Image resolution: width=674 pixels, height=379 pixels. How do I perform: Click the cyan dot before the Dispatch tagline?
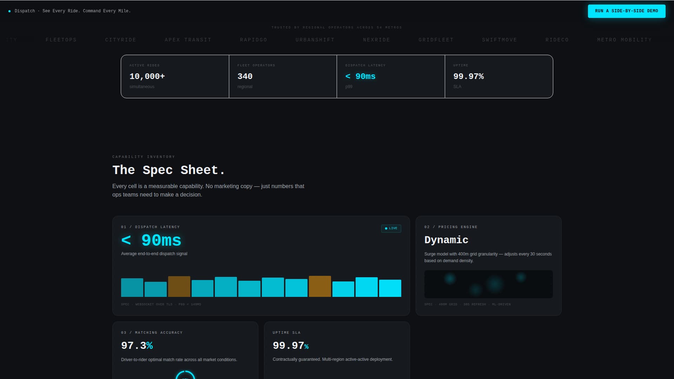[x=9, y=11]
